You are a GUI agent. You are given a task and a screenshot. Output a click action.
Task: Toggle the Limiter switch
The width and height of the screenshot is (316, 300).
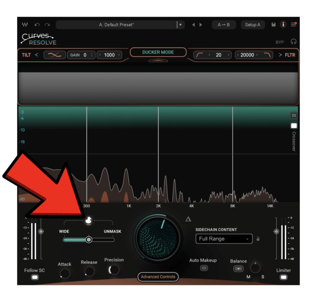[283, 277]
